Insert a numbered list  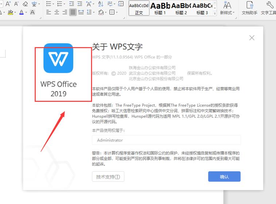tap(60, 4)
